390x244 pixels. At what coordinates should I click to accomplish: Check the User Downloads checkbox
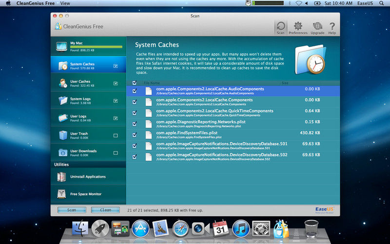point(116,153)
